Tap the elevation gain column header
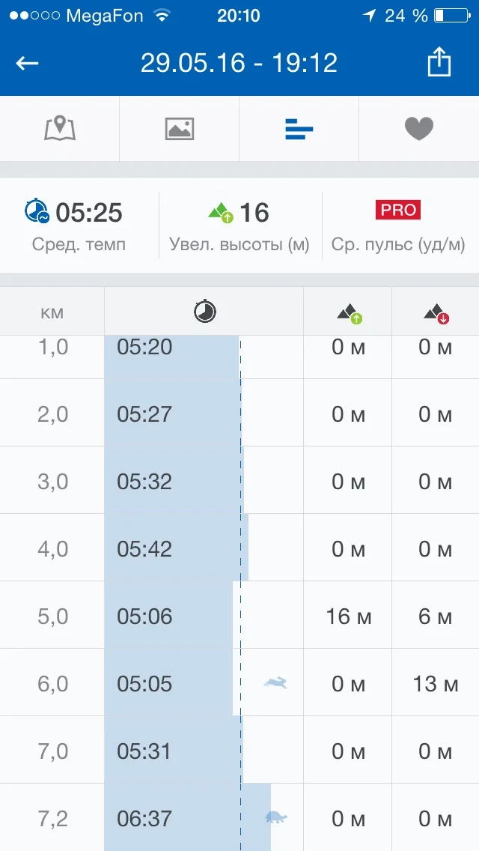The width and height of the screenshot is (479, 851). (x=349, y=313)
